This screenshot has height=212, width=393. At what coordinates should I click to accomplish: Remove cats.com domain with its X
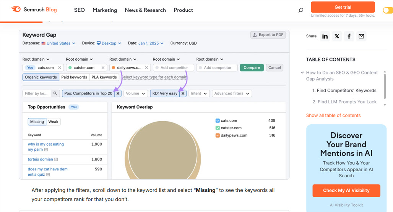pos(59,67)
